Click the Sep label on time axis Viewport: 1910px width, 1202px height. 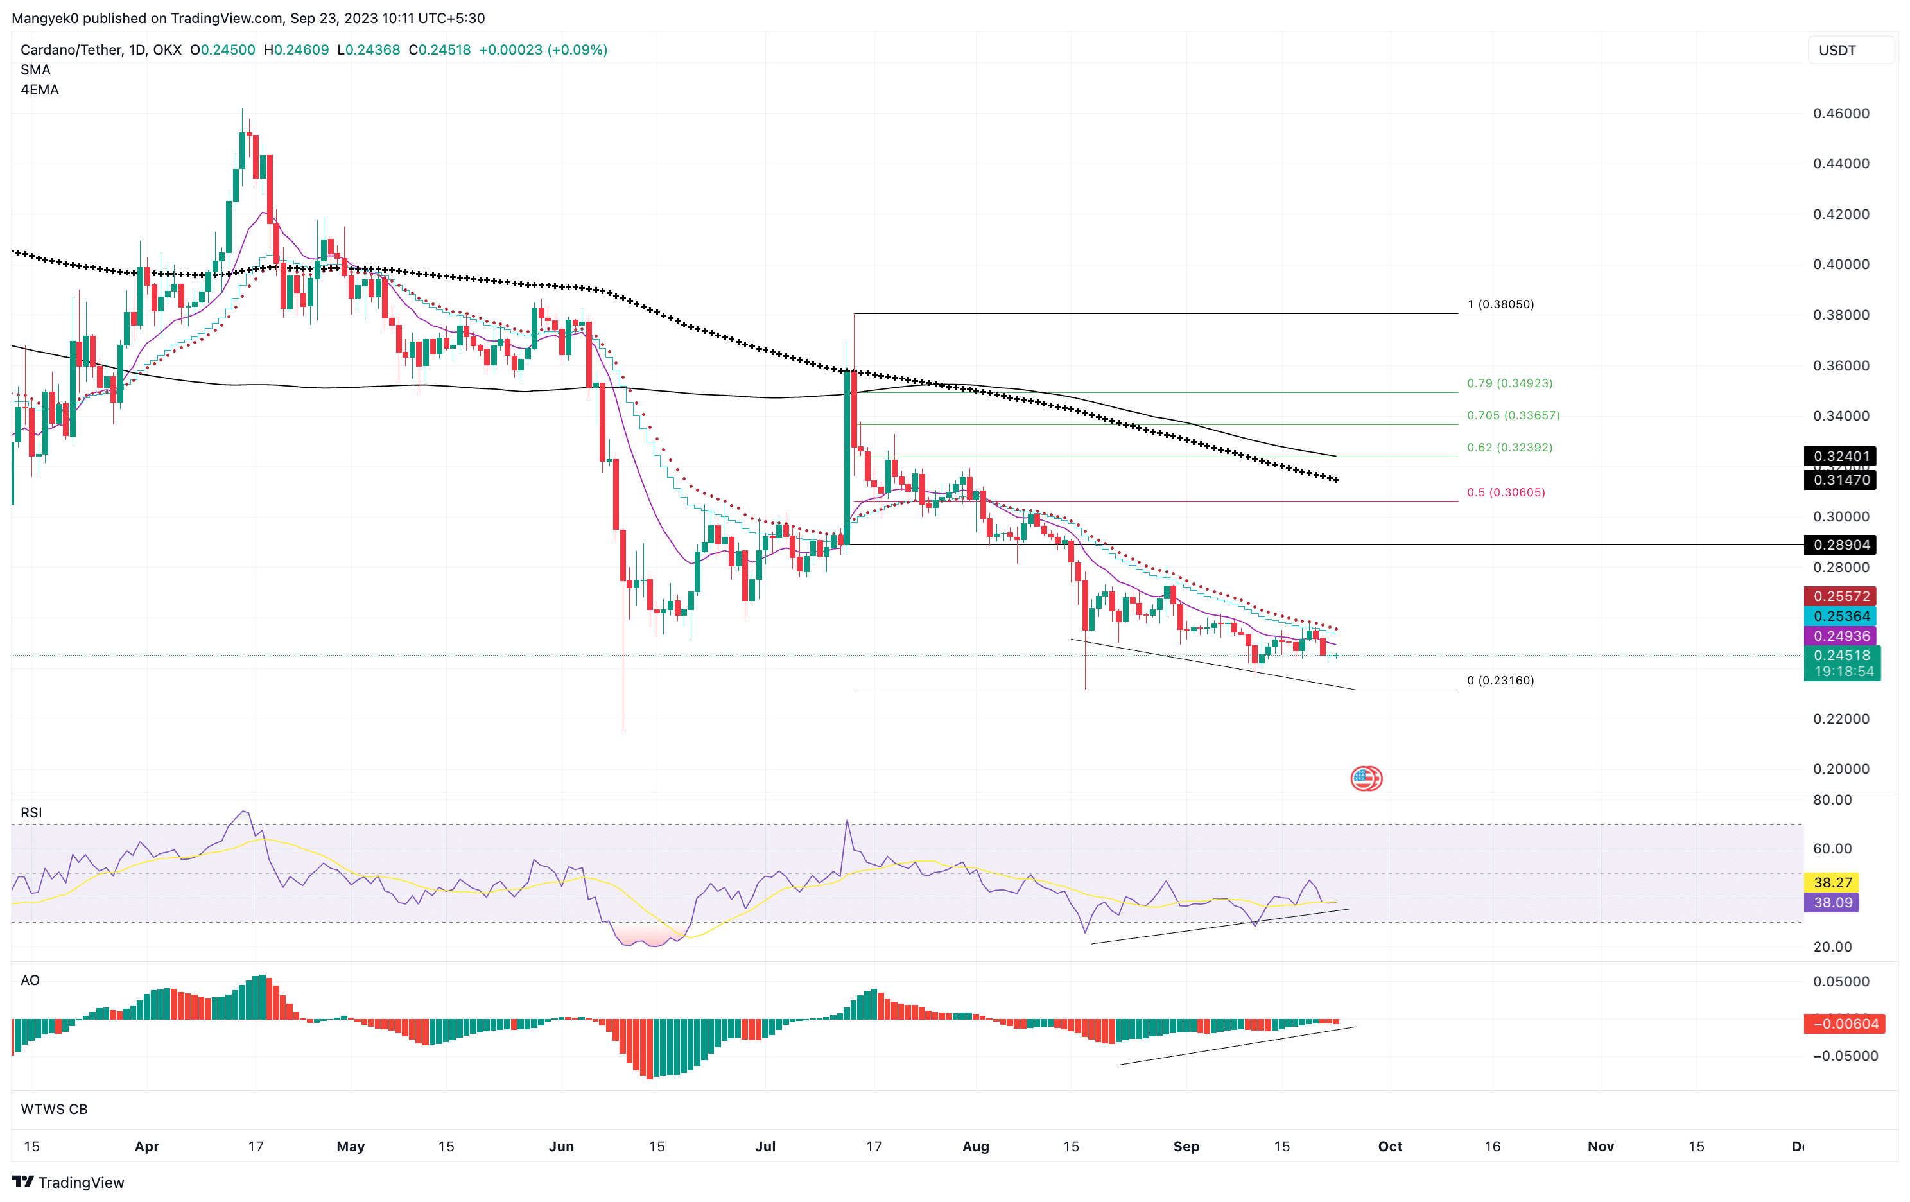point(1186,1147)
